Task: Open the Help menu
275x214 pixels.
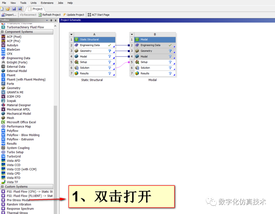Action: pyautogui.click(x=70, y=3)
